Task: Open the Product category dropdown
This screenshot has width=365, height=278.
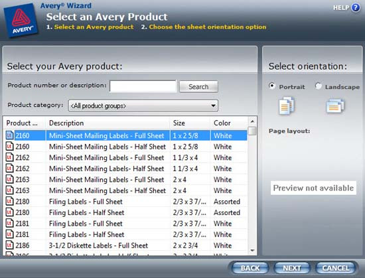Action: click(143, 106)
